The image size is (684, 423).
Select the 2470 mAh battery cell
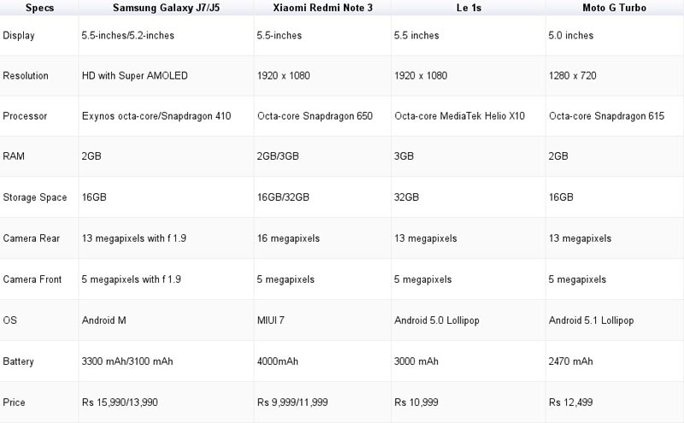570,361
